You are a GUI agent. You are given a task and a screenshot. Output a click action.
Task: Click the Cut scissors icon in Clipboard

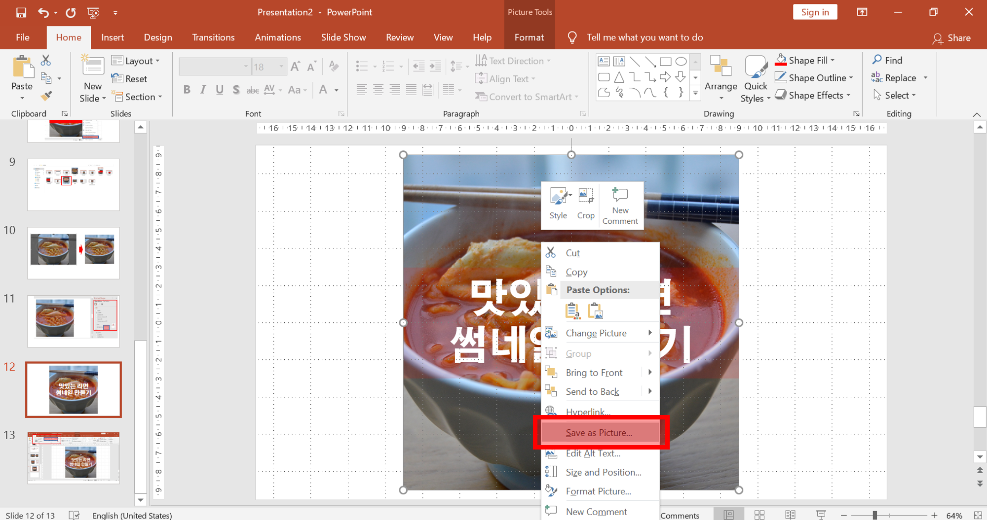pos(46,60)
